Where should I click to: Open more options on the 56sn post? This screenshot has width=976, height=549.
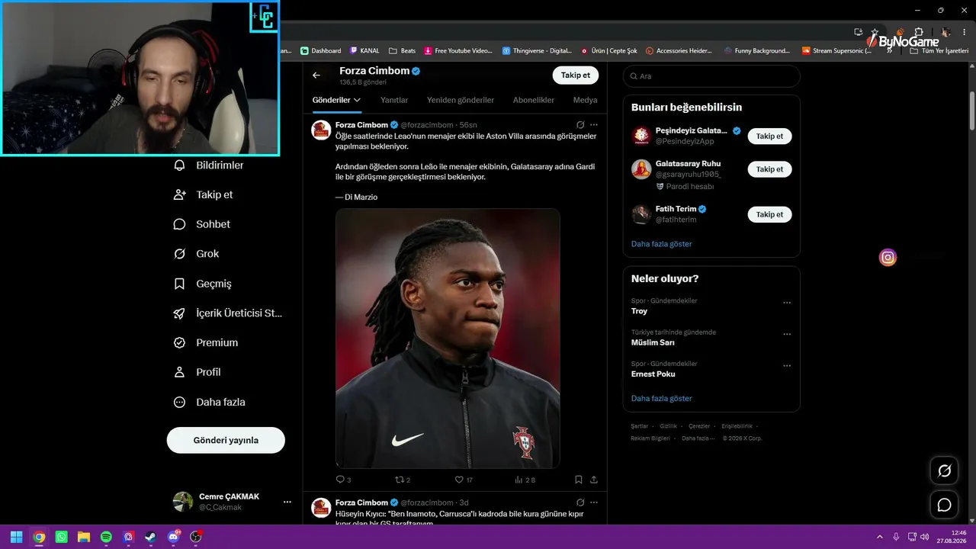click(x=594, y=125)
